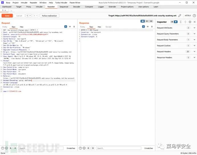Choose top-bottom layout icon

tap(147, 21)
